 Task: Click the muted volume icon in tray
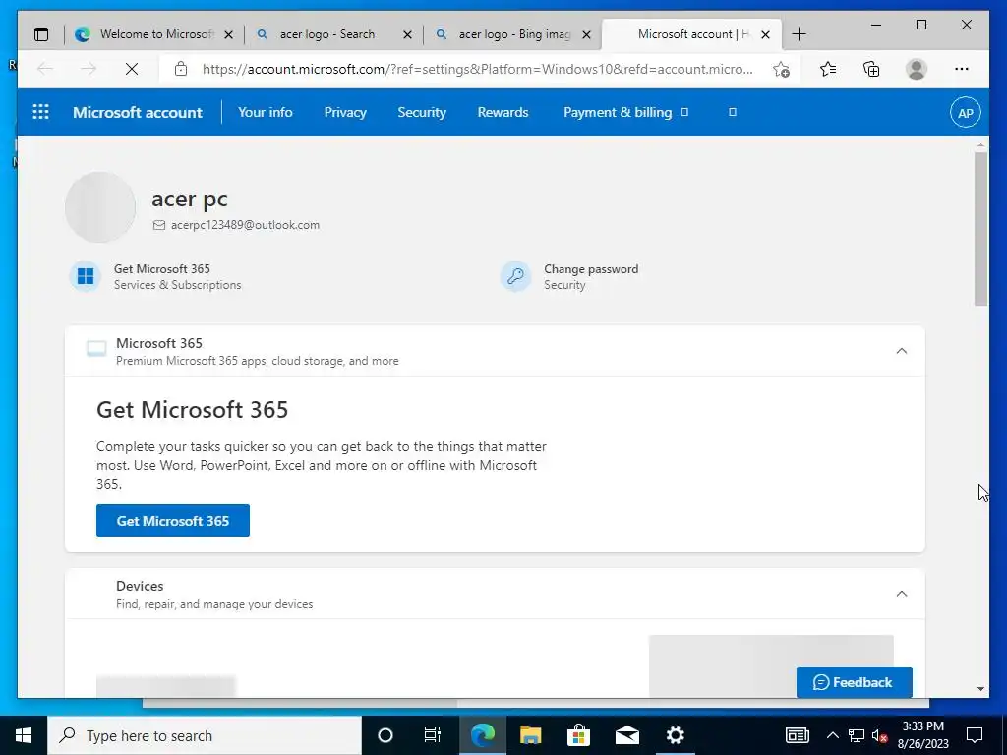point(879,736)
